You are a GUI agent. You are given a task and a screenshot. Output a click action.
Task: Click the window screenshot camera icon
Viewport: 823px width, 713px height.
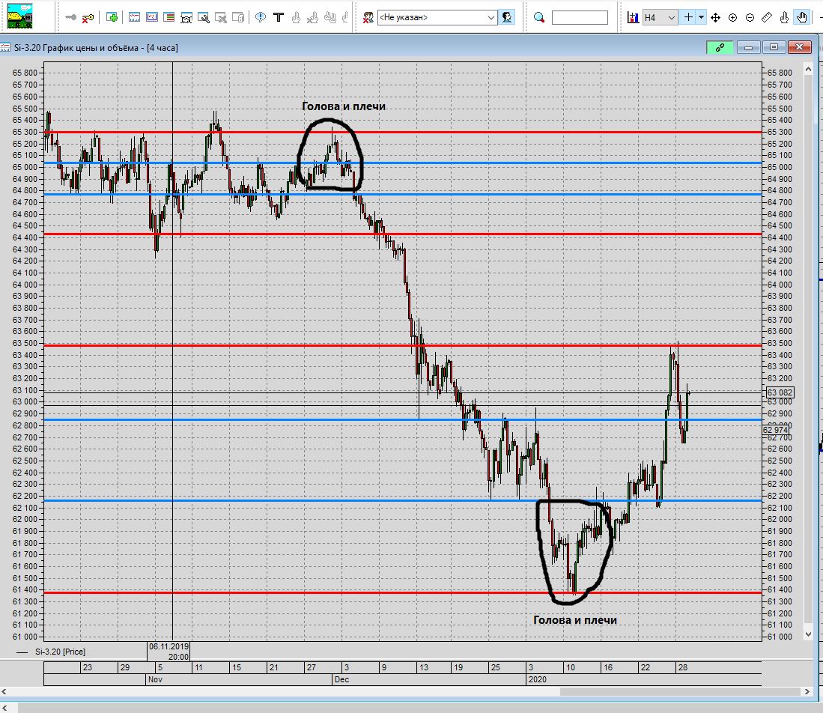(x=186, y=18)
